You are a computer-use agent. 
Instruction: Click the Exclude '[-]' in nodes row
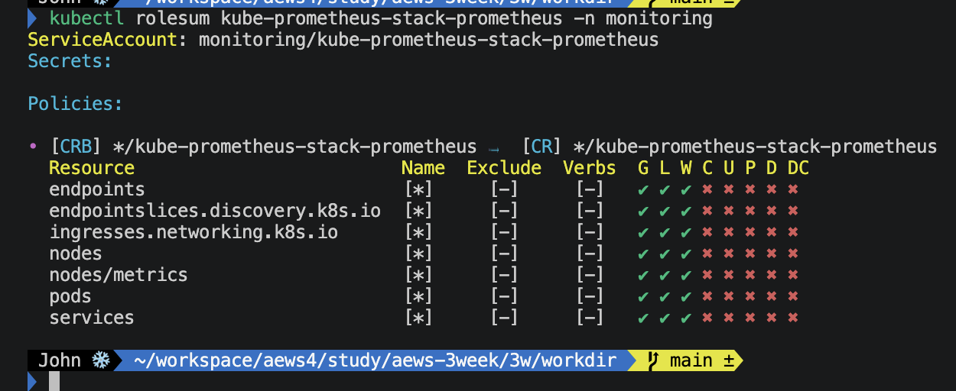[504, 254]
